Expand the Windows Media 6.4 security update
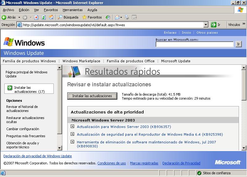Image resolution: width=247 pixels, height=177 pixels. click(x=73, y=134)
